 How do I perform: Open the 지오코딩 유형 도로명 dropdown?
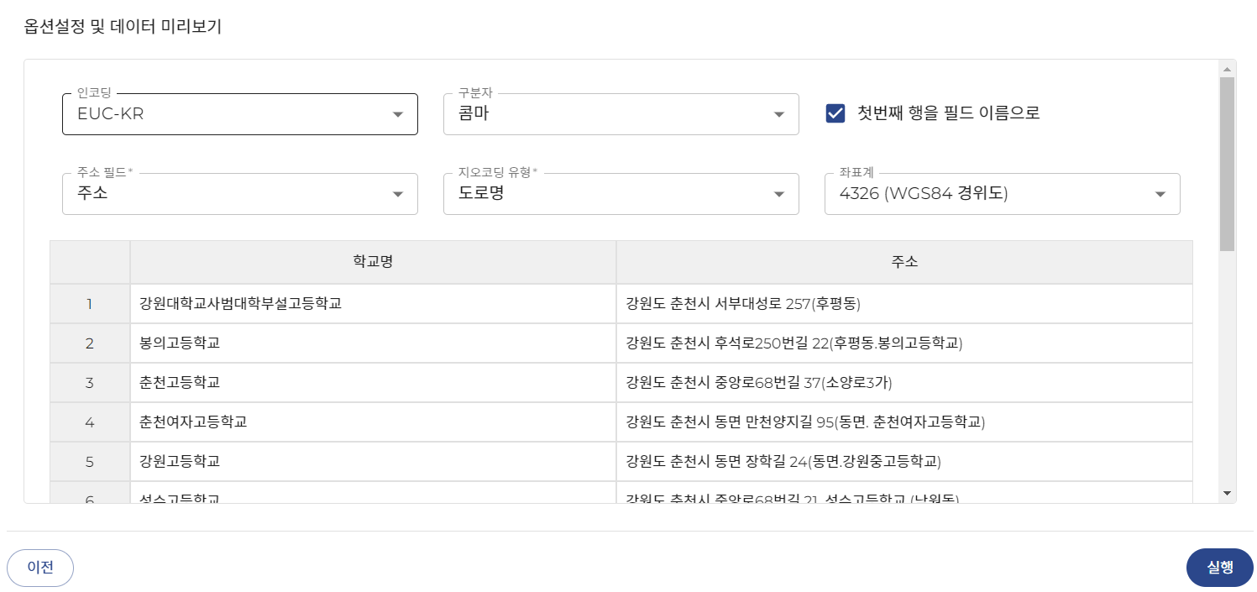[x=621, y=194]
